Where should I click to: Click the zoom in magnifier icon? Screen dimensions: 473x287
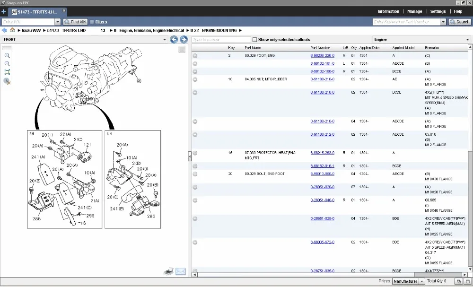[7, 56]
